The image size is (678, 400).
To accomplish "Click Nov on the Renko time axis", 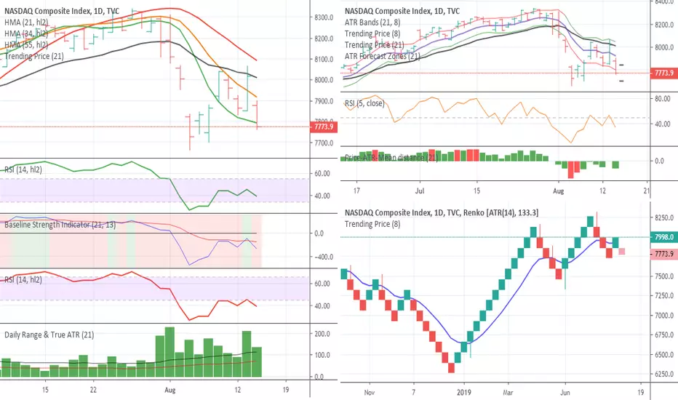I will click(370, 393).
